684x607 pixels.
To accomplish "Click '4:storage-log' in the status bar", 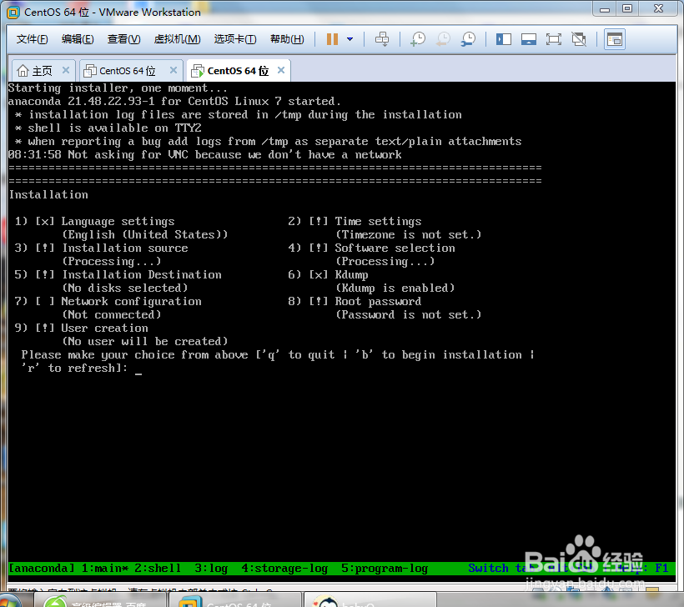I will coord(284,568).
